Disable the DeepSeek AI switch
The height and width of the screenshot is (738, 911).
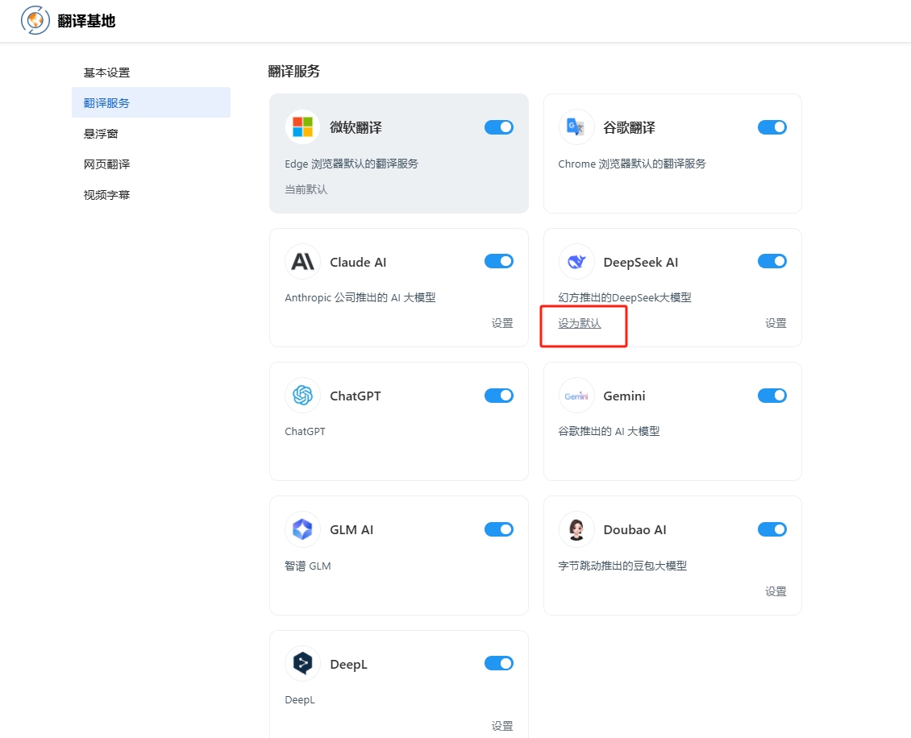(x=772, y=261)
